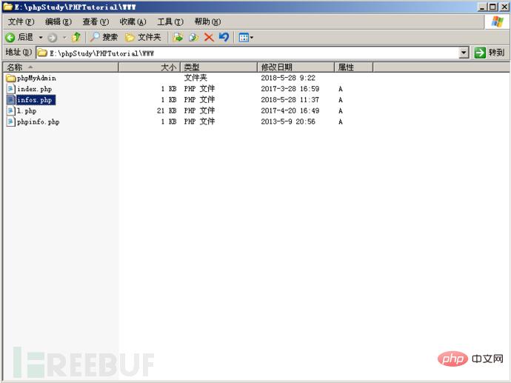
Task: Click the folder icon in address bar
Action: 42,53
